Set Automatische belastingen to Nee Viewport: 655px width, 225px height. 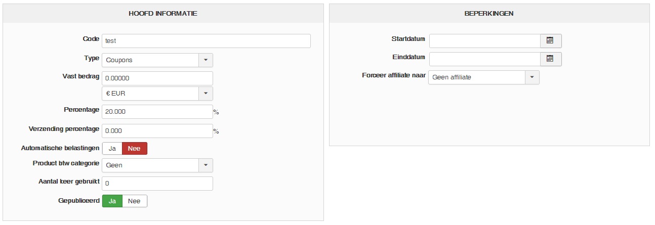click(x=135, y=149)
